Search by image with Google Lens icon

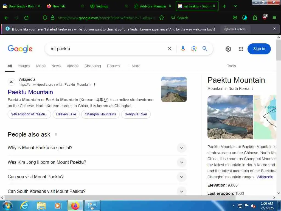pyautogui.click(x=194, y=49)
